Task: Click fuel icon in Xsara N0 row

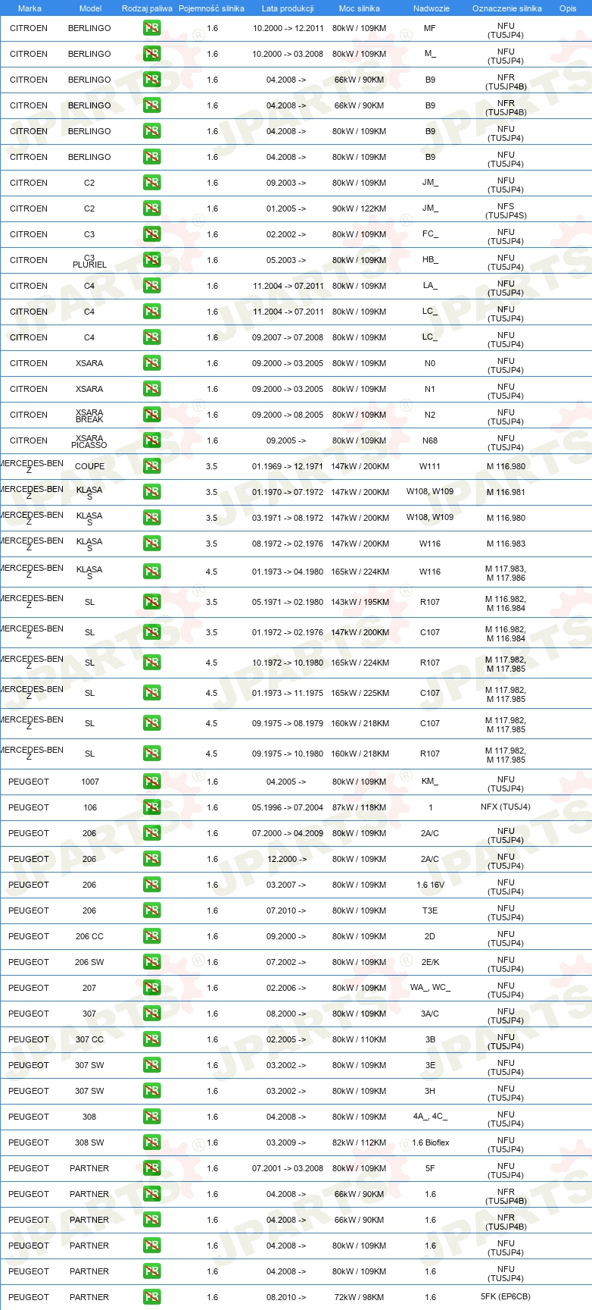Action: [152, 363]
